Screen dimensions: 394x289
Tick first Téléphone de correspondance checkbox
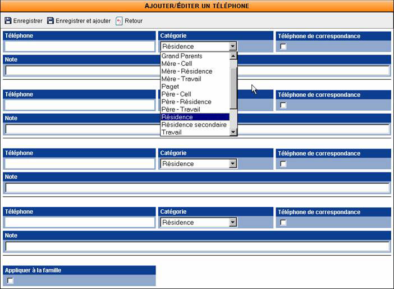click(x=283, y=46)
